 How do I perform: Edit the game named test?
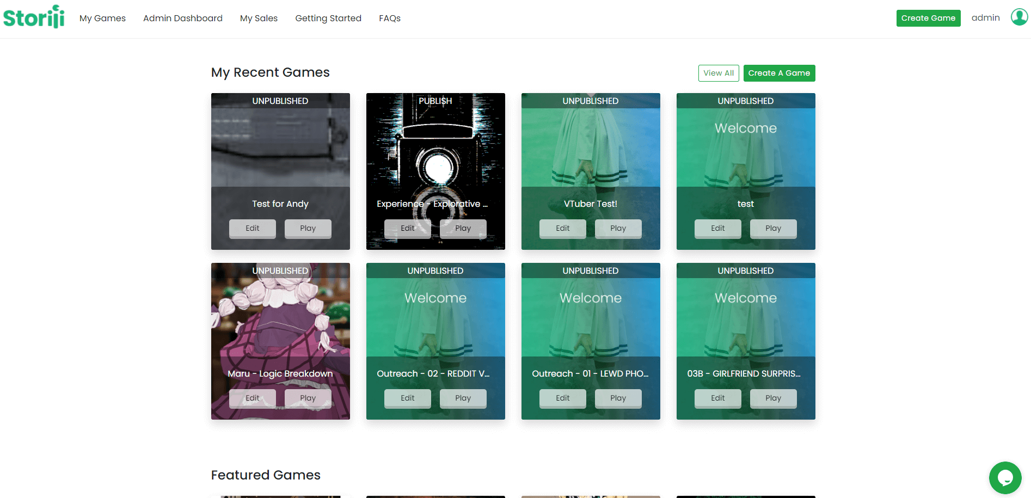(x=718, y=229)
